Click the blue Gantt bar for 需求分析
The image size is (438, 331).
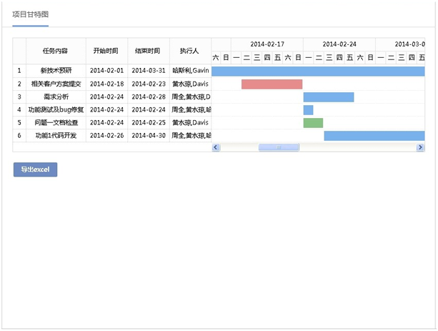329,97
